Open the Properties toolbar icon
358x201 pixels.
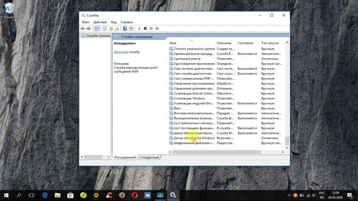click(x=105, y=28)
